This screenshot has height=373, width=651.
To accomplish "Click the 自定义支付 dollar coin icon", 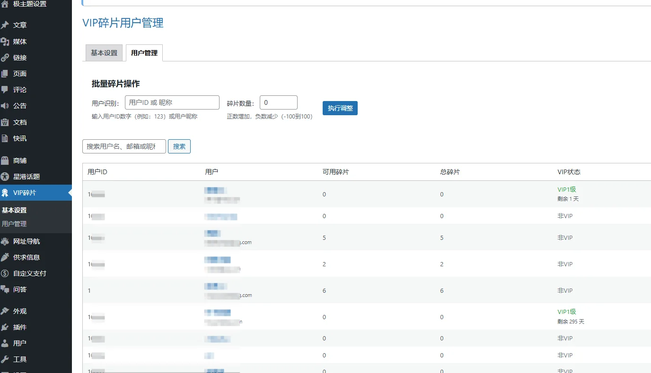I will click(x=5, y=273).
